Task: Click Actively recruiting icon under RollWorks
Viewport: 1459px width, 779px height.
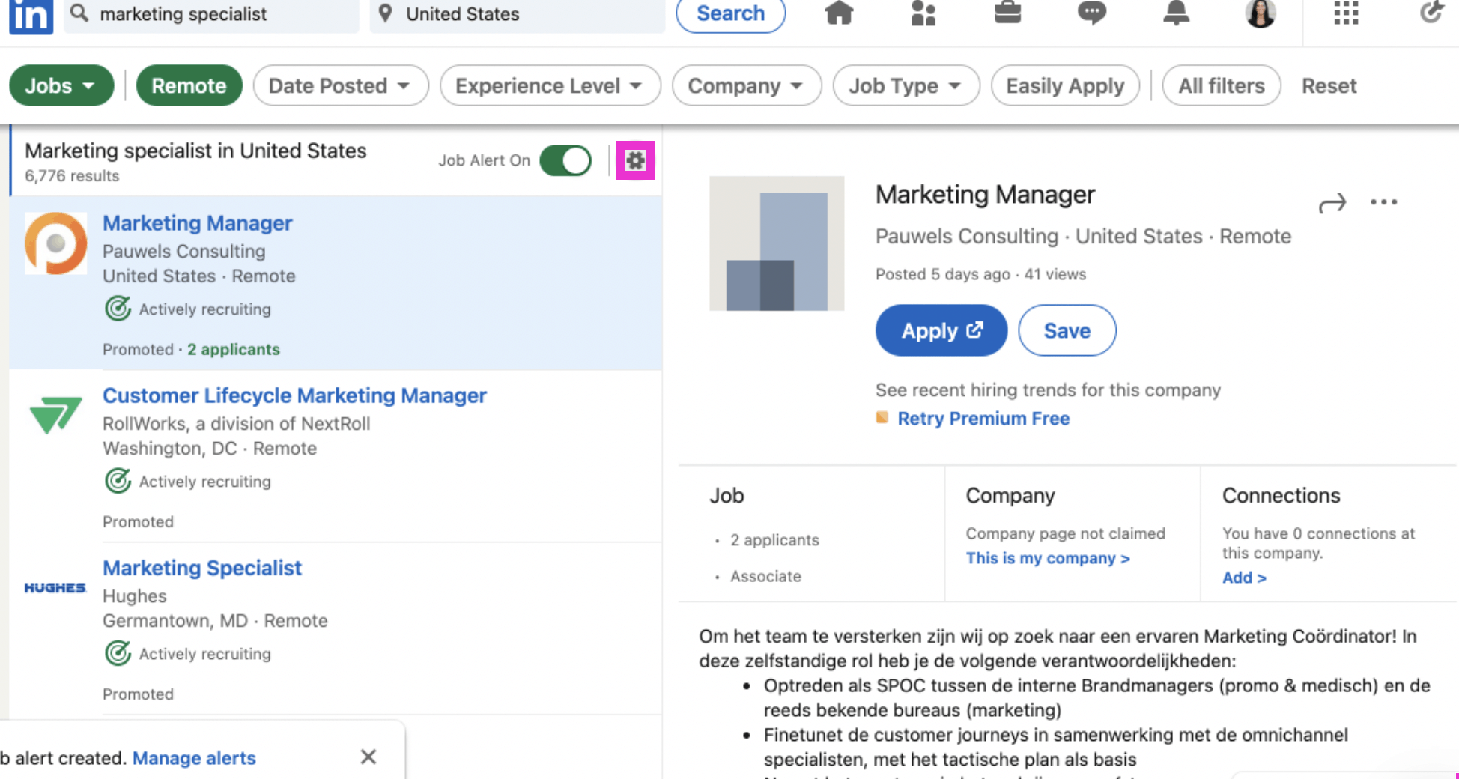Action: [118, 481]
